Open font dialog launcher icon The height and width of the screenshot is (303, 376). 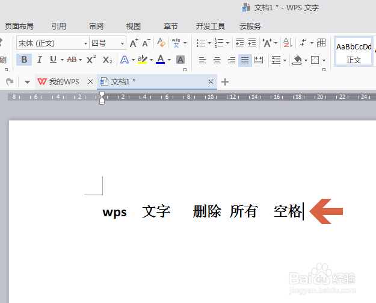click(x=185, y=70)
